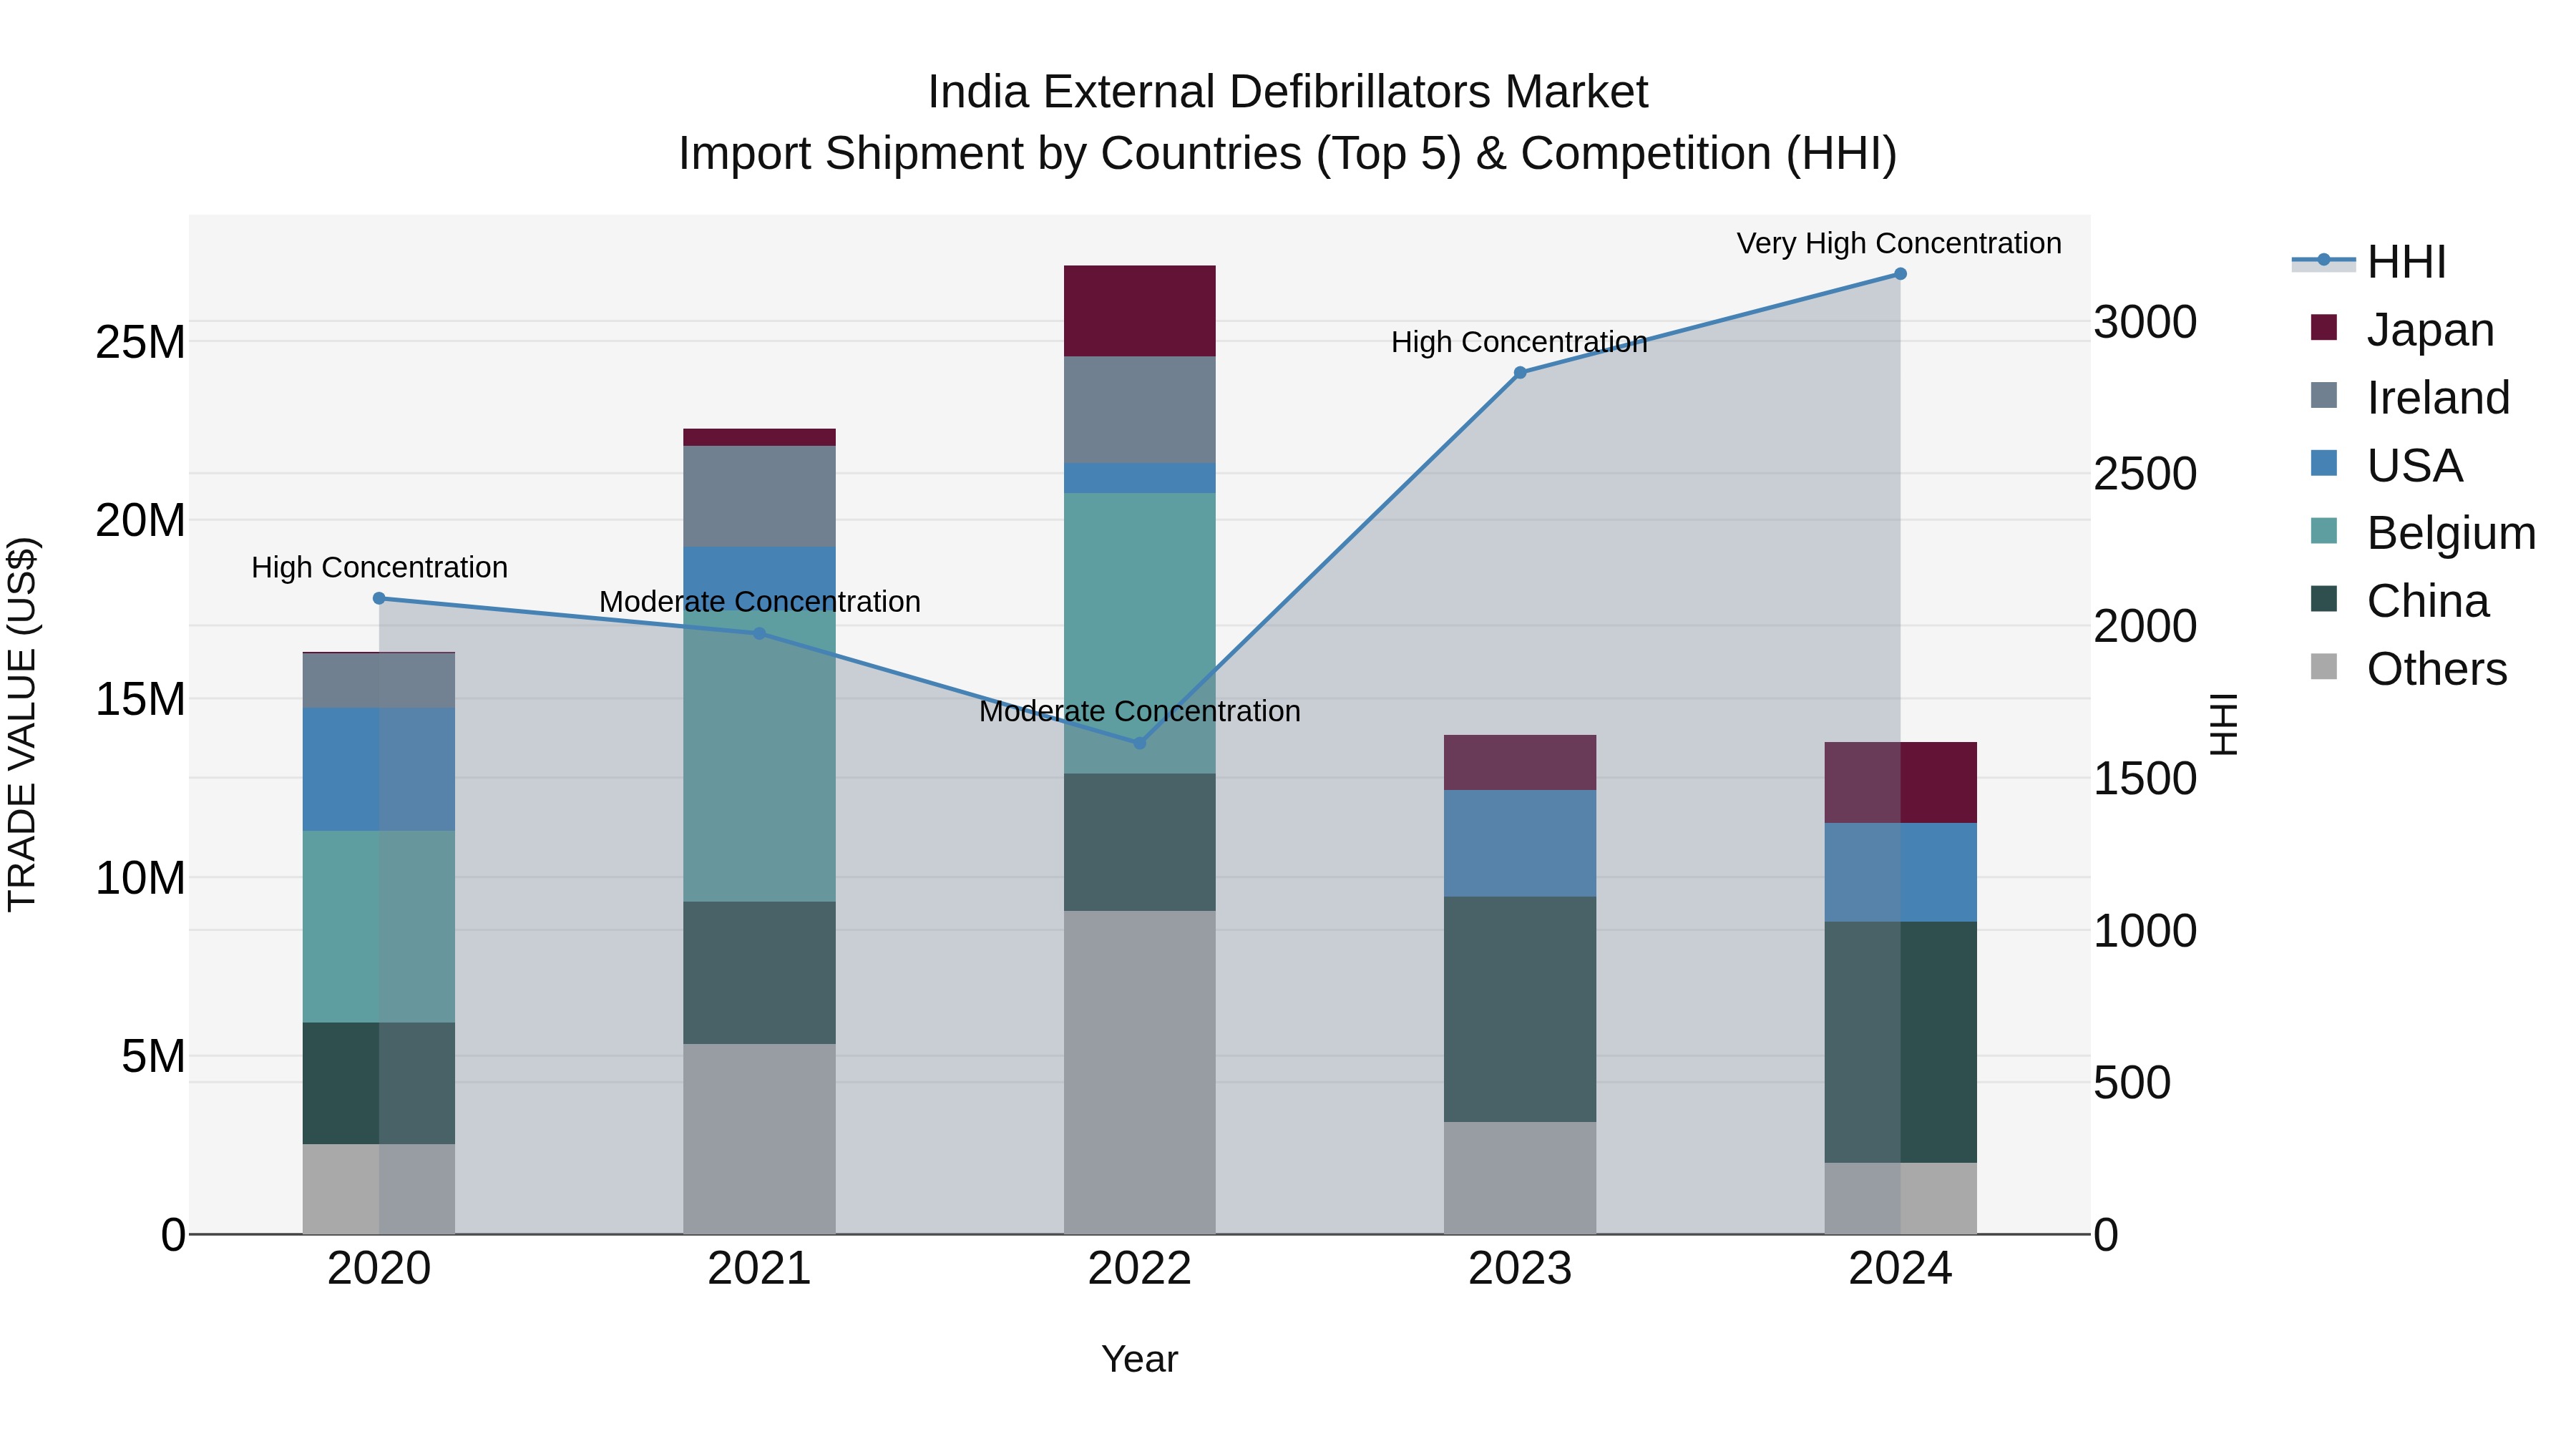The height and width of the screenshot is (1449, 2576).
Task: Click the 'Year' x-axis title
Action: (1139, 1360)
